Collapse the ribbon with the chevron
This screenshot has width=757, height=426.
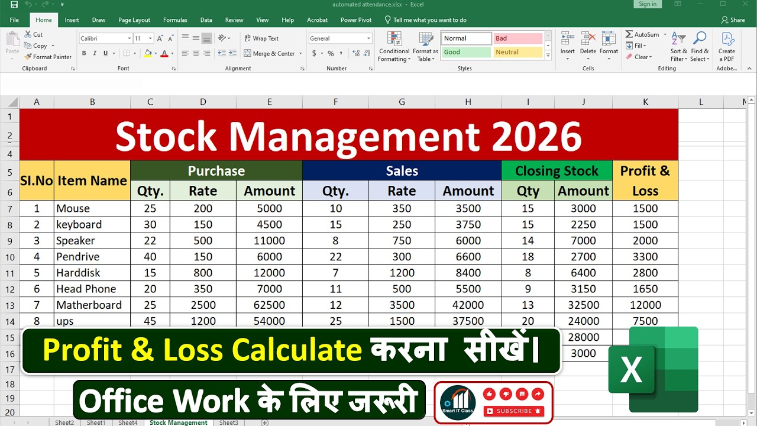(x=750, y=69)
